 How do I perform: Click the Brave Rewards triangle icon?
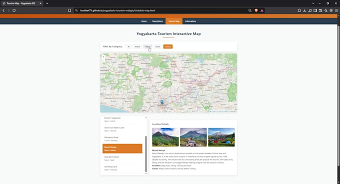[262, 10]
